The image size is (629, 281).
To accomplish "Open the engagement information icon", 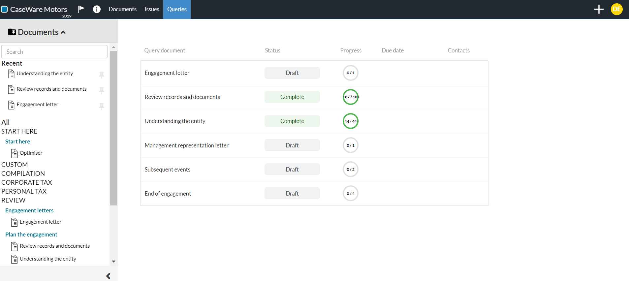I will pos(97,9).
